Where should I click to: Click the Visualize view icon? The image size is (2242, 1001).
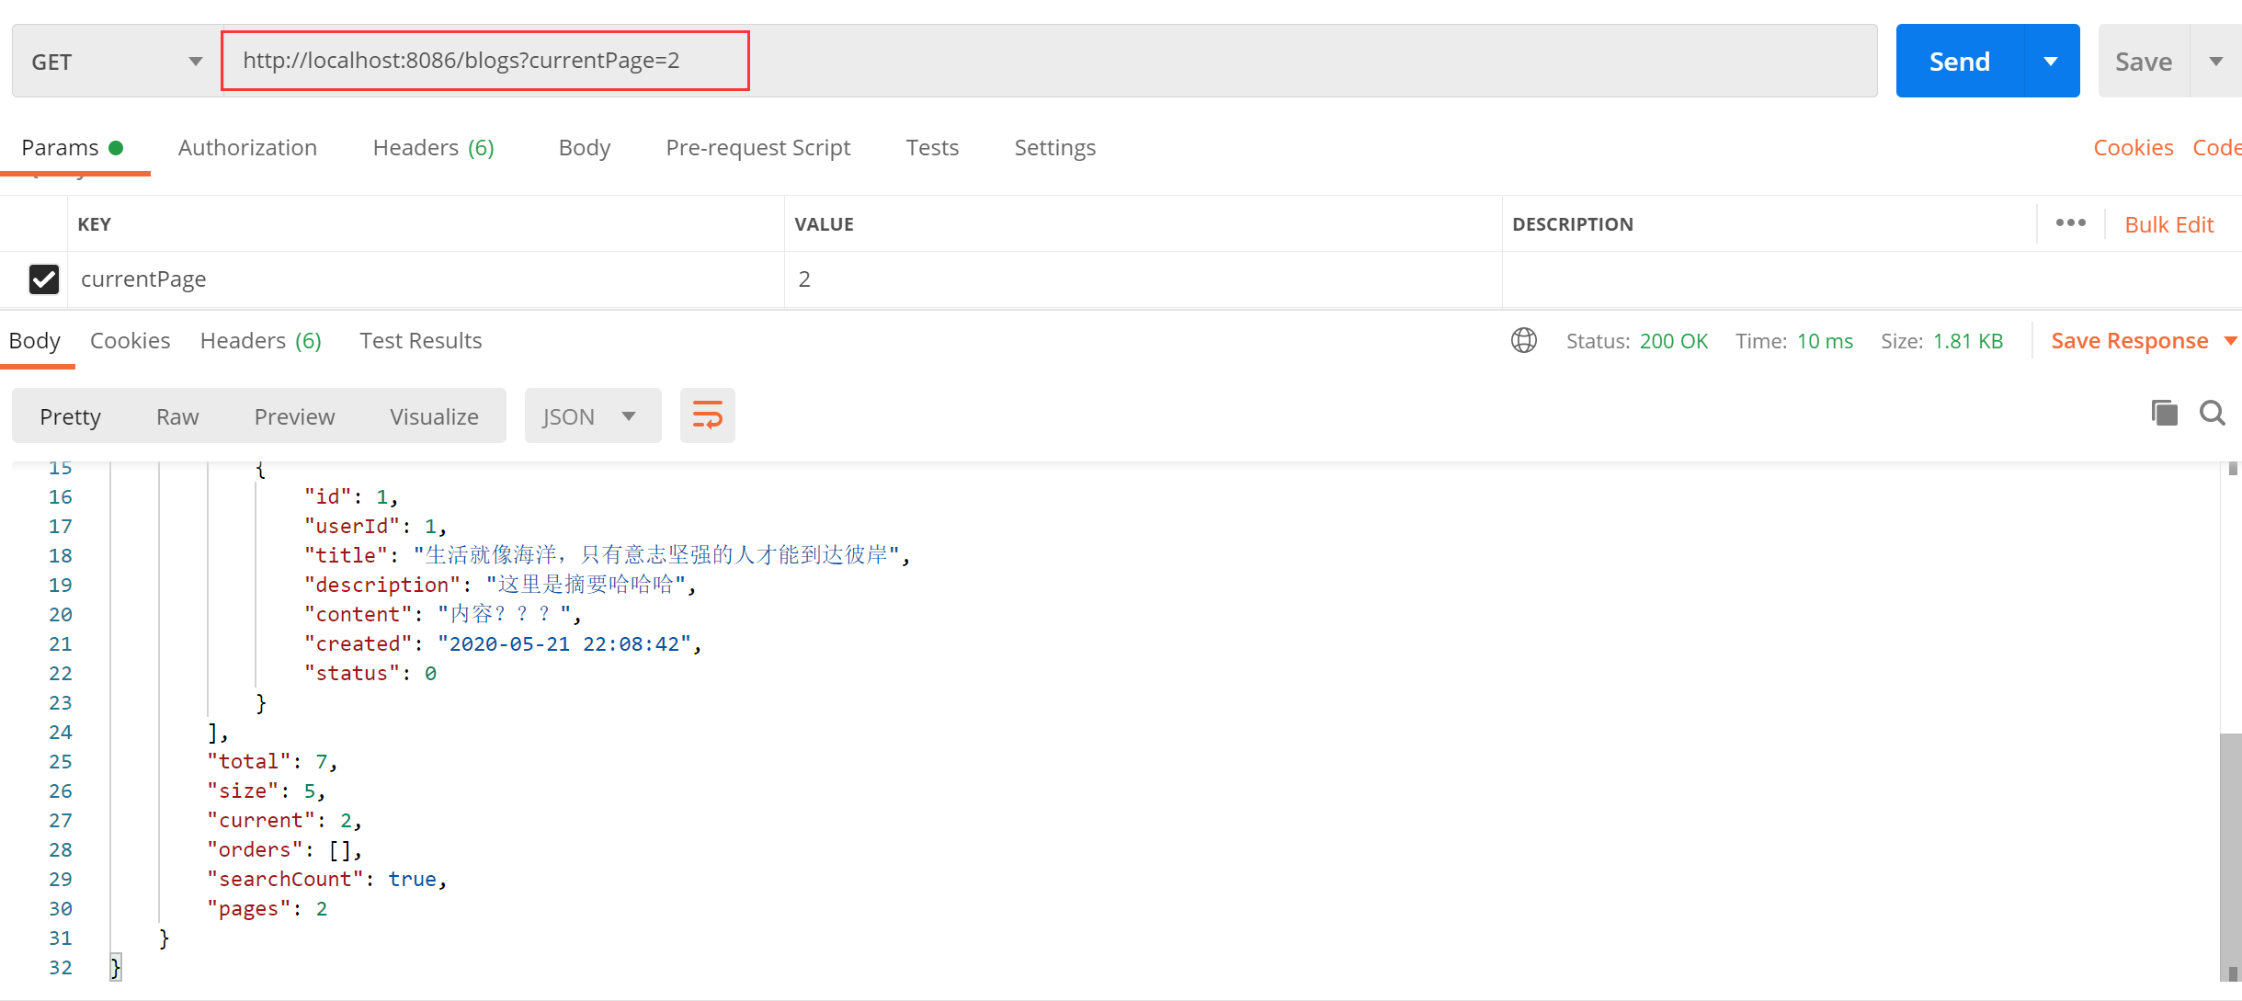433,416
